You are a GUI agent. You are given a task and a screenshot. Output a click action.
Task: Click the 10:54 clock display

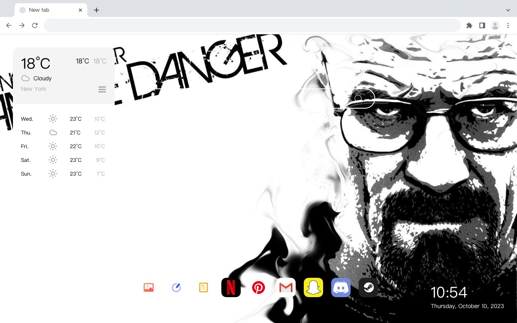pyautogui.click(x=449, y=292)
